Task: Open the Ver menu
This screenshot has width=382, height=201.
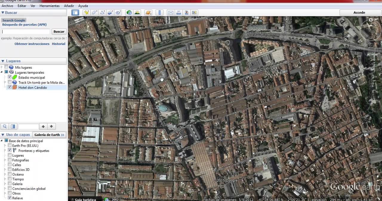Action: click(x=33, y=6)
